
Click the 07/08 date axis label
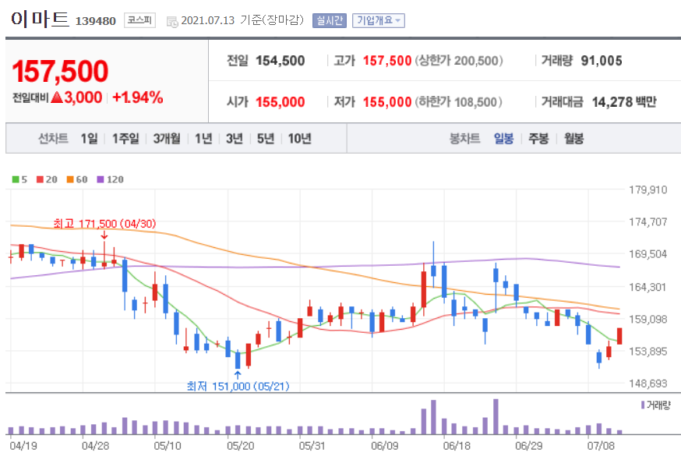[x=601, y=446]
